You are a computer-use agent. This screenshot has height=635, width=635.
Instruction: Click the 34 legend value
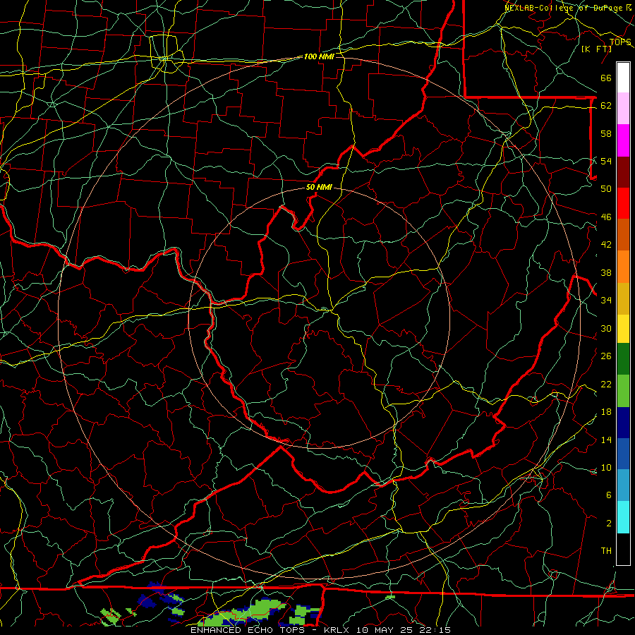click(606, 300)
